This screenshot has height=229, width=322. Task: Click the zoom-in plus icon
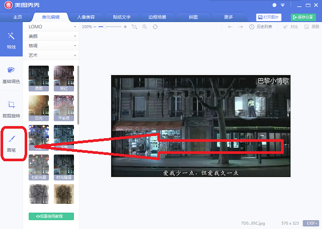125,27
